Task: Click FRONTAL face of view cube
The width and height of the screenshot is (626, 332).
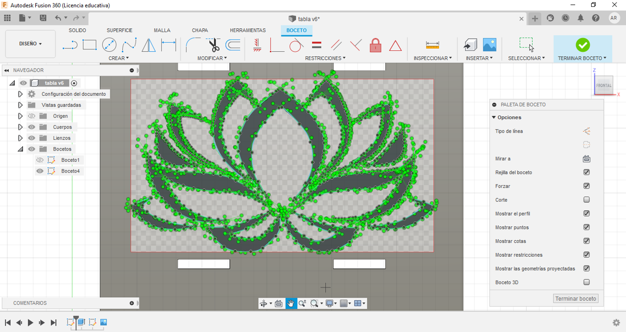Action: [604, 85]
